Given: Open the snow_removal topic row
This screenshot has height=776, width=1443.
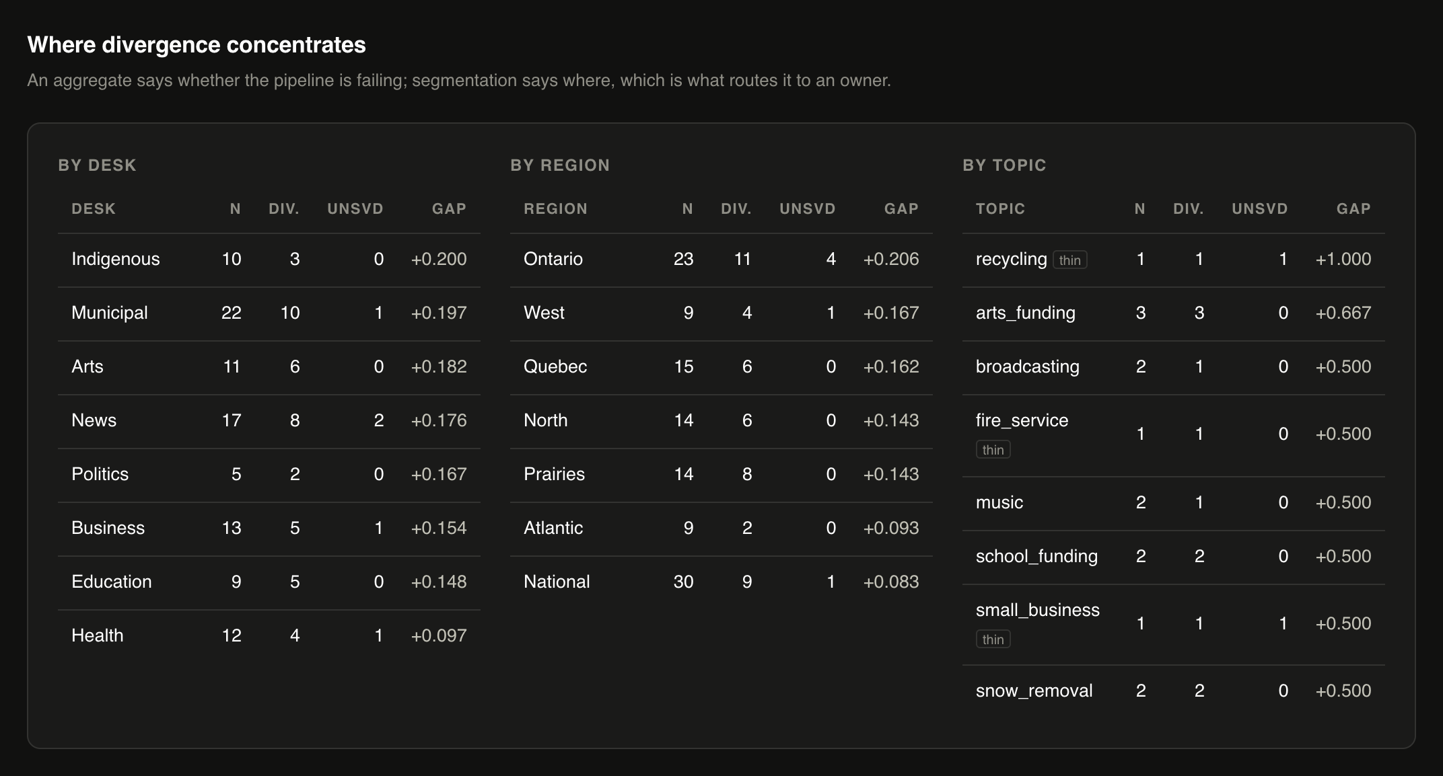Looking at the screenshot, I should pyautogui.click(x=1174, y=691).
